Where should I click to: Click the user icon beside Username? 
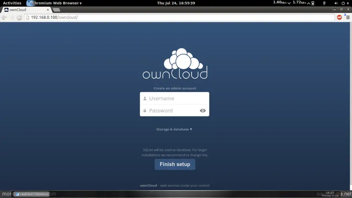click(x=145, y=98)
